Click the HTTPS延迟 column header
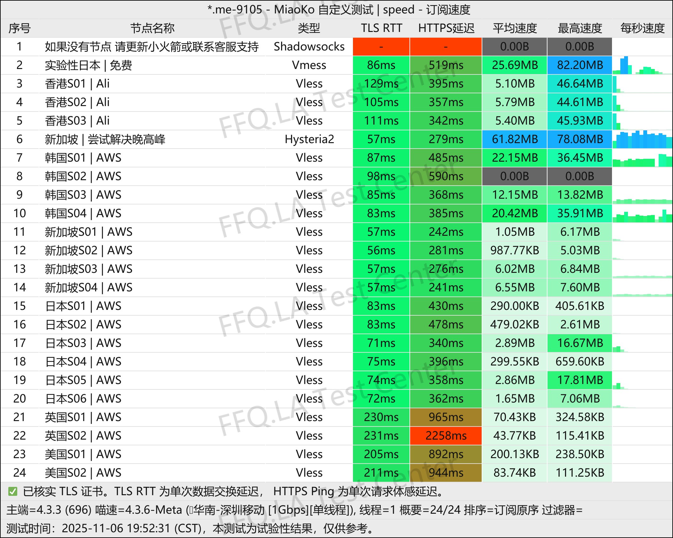Image resolution: width=673 pixels, height=538 pixels. [446, 28]
